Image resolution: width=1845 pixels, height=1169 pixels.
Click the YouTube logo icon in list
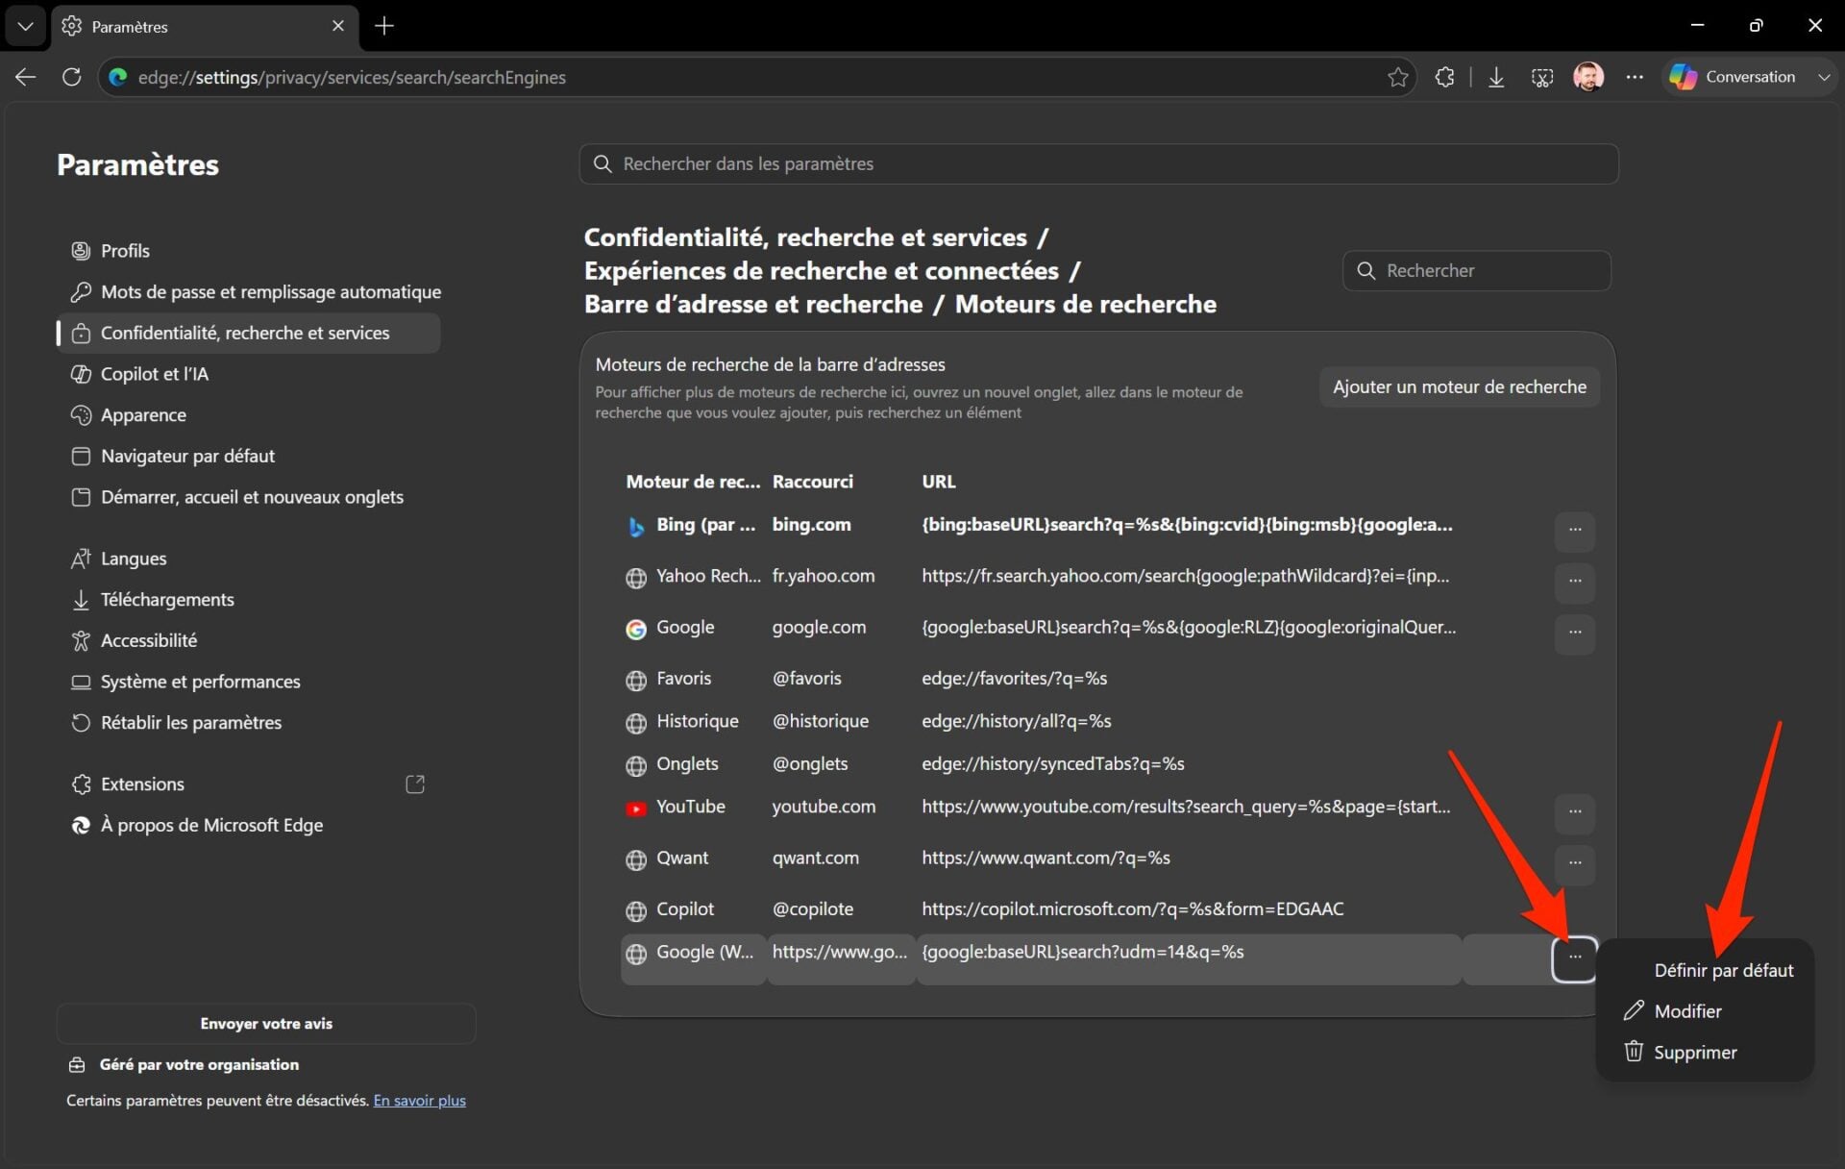[x=635, y=808]
